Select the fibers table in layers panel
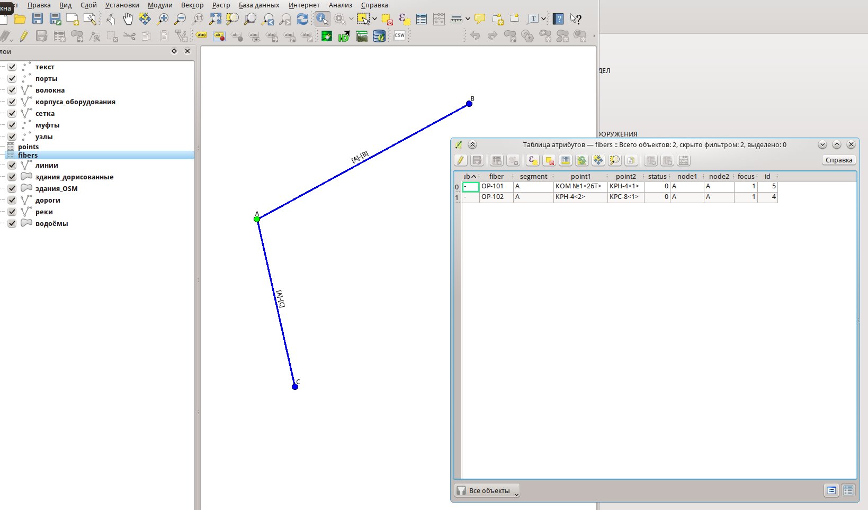 pos(28,156)
